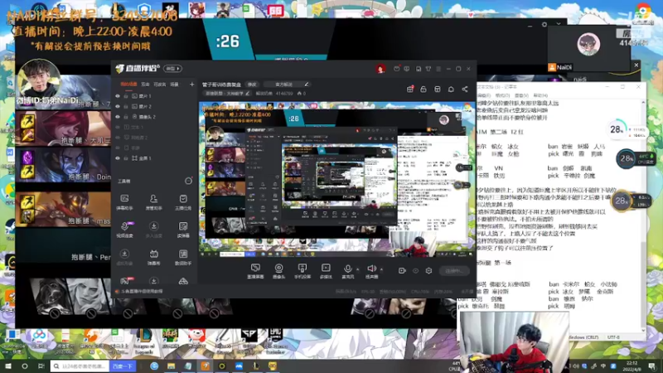Open Task View on the taskbar

tap(41, 366)
